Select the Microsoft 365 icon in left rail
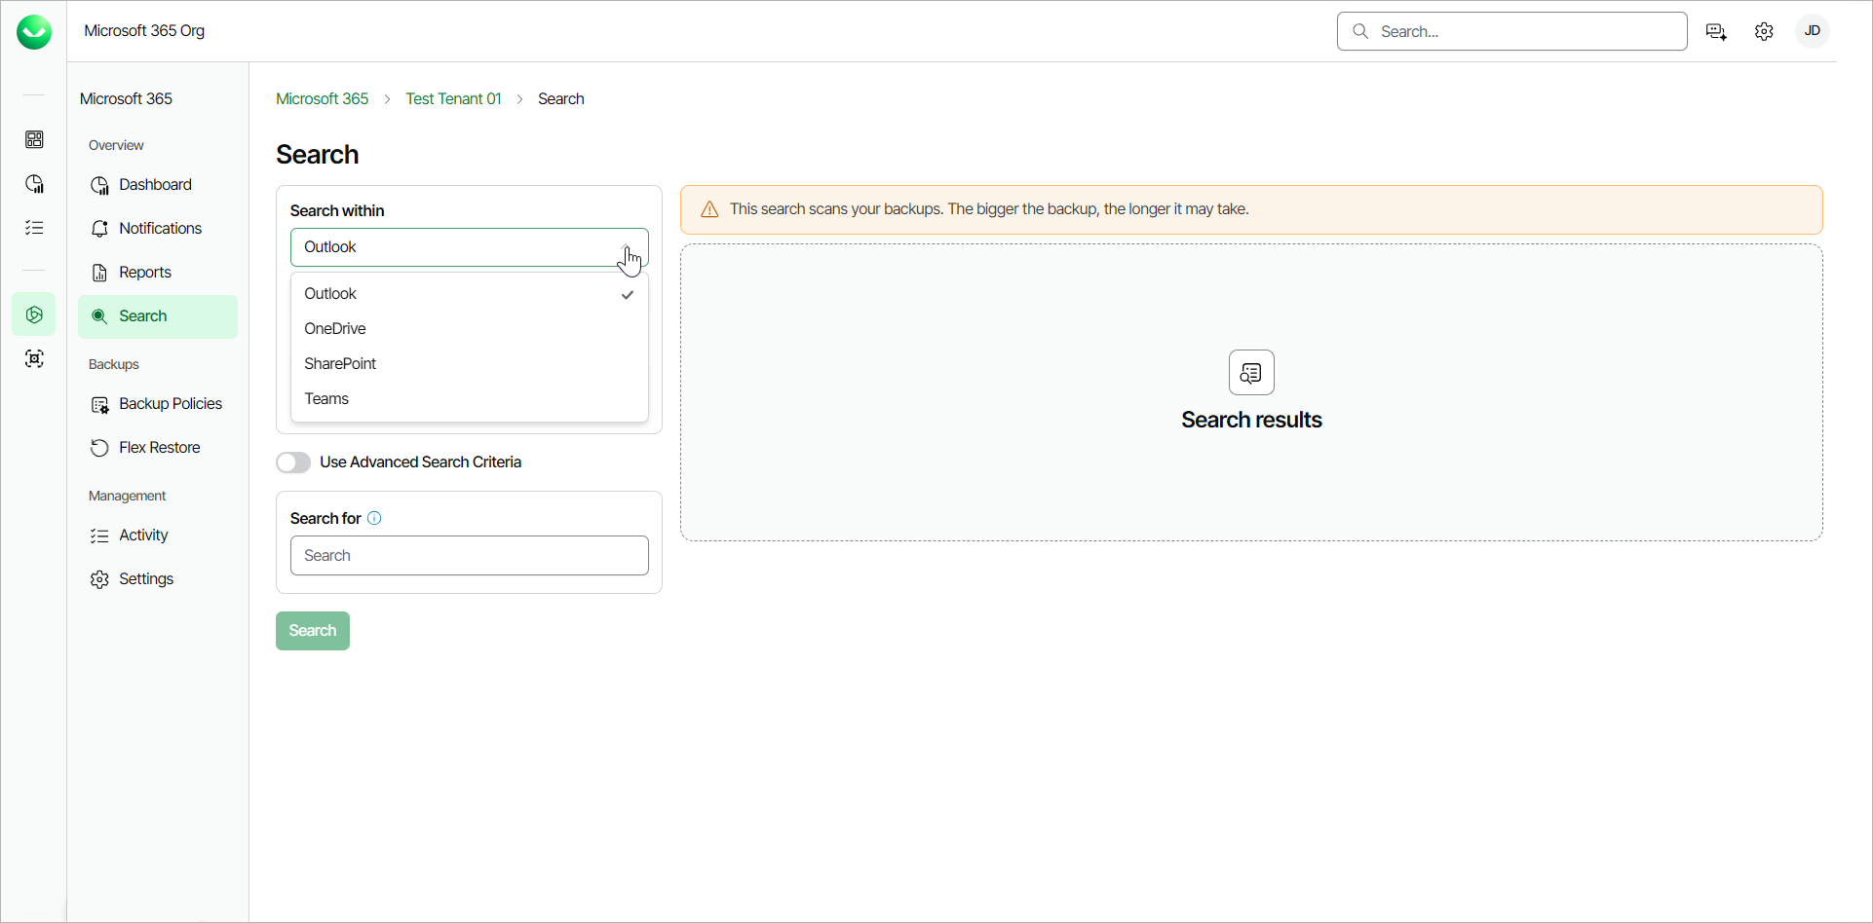Image resolution: width=1873 pixels, height=923 pixels. [x=34, y=314]
